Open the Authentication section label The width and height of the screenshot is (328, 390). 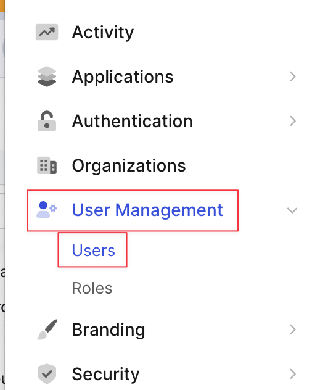tap(132, 121)
